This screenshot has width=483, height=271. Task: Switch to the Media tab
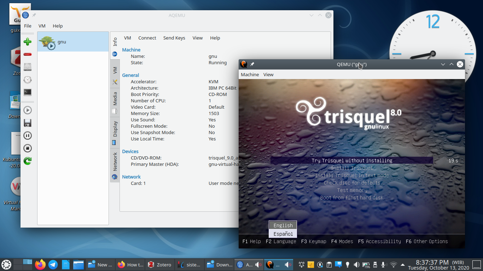point(115,102)
